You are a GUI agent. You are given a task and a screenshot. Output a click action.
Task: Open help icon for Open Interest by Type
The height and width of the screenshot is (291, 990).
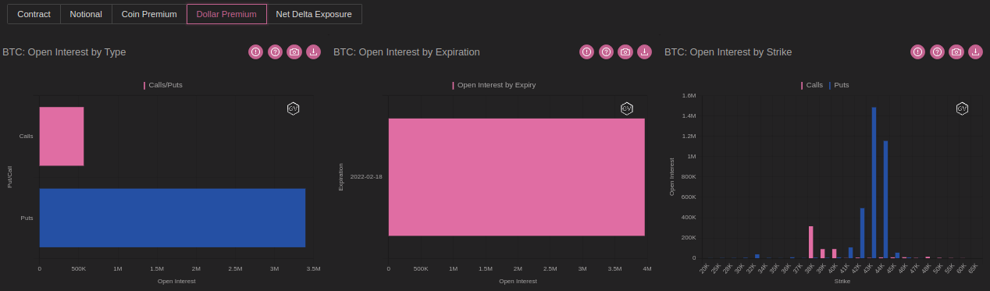[275, 51]
